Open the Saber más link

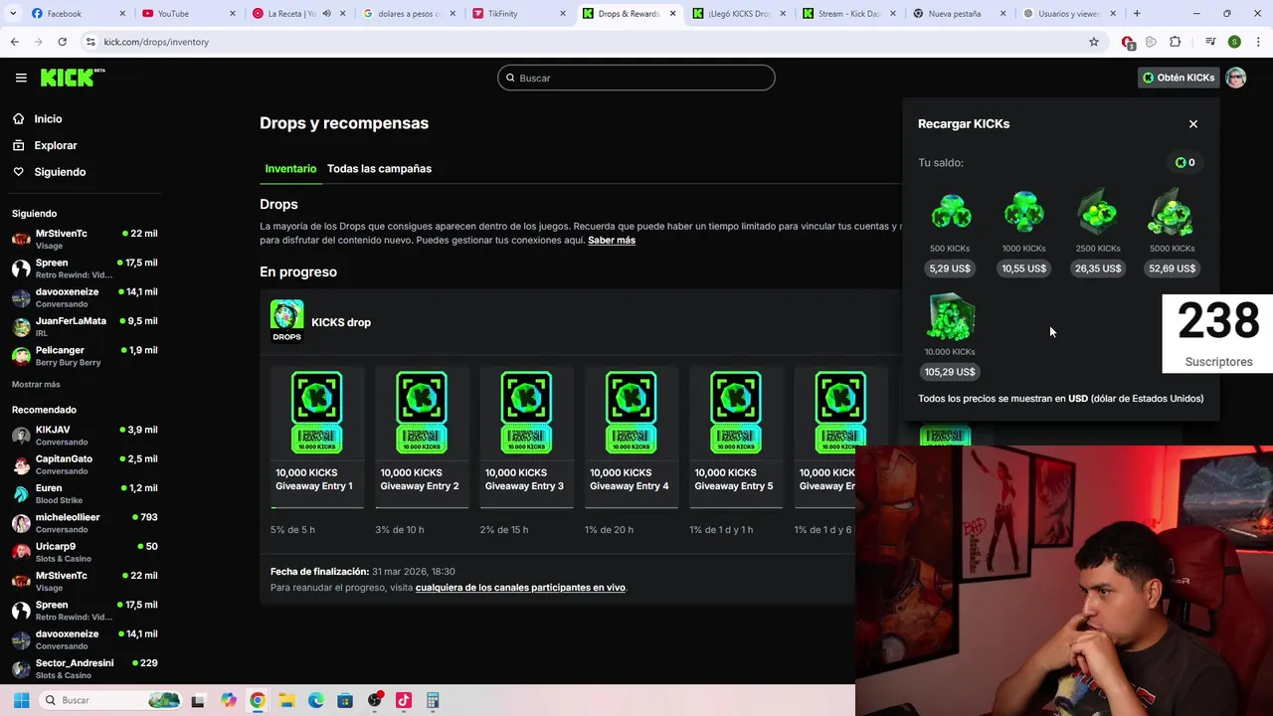click(x=612, y=241)
